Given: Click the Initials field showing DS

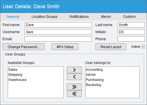Looking at the screenshot, I should coord(131,32).
